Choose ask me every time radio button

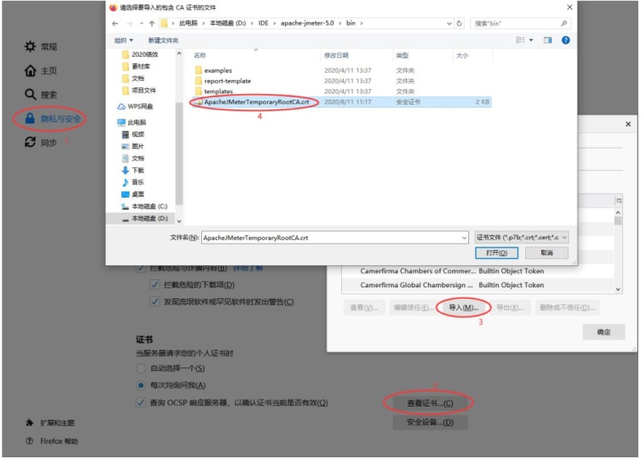141,385
